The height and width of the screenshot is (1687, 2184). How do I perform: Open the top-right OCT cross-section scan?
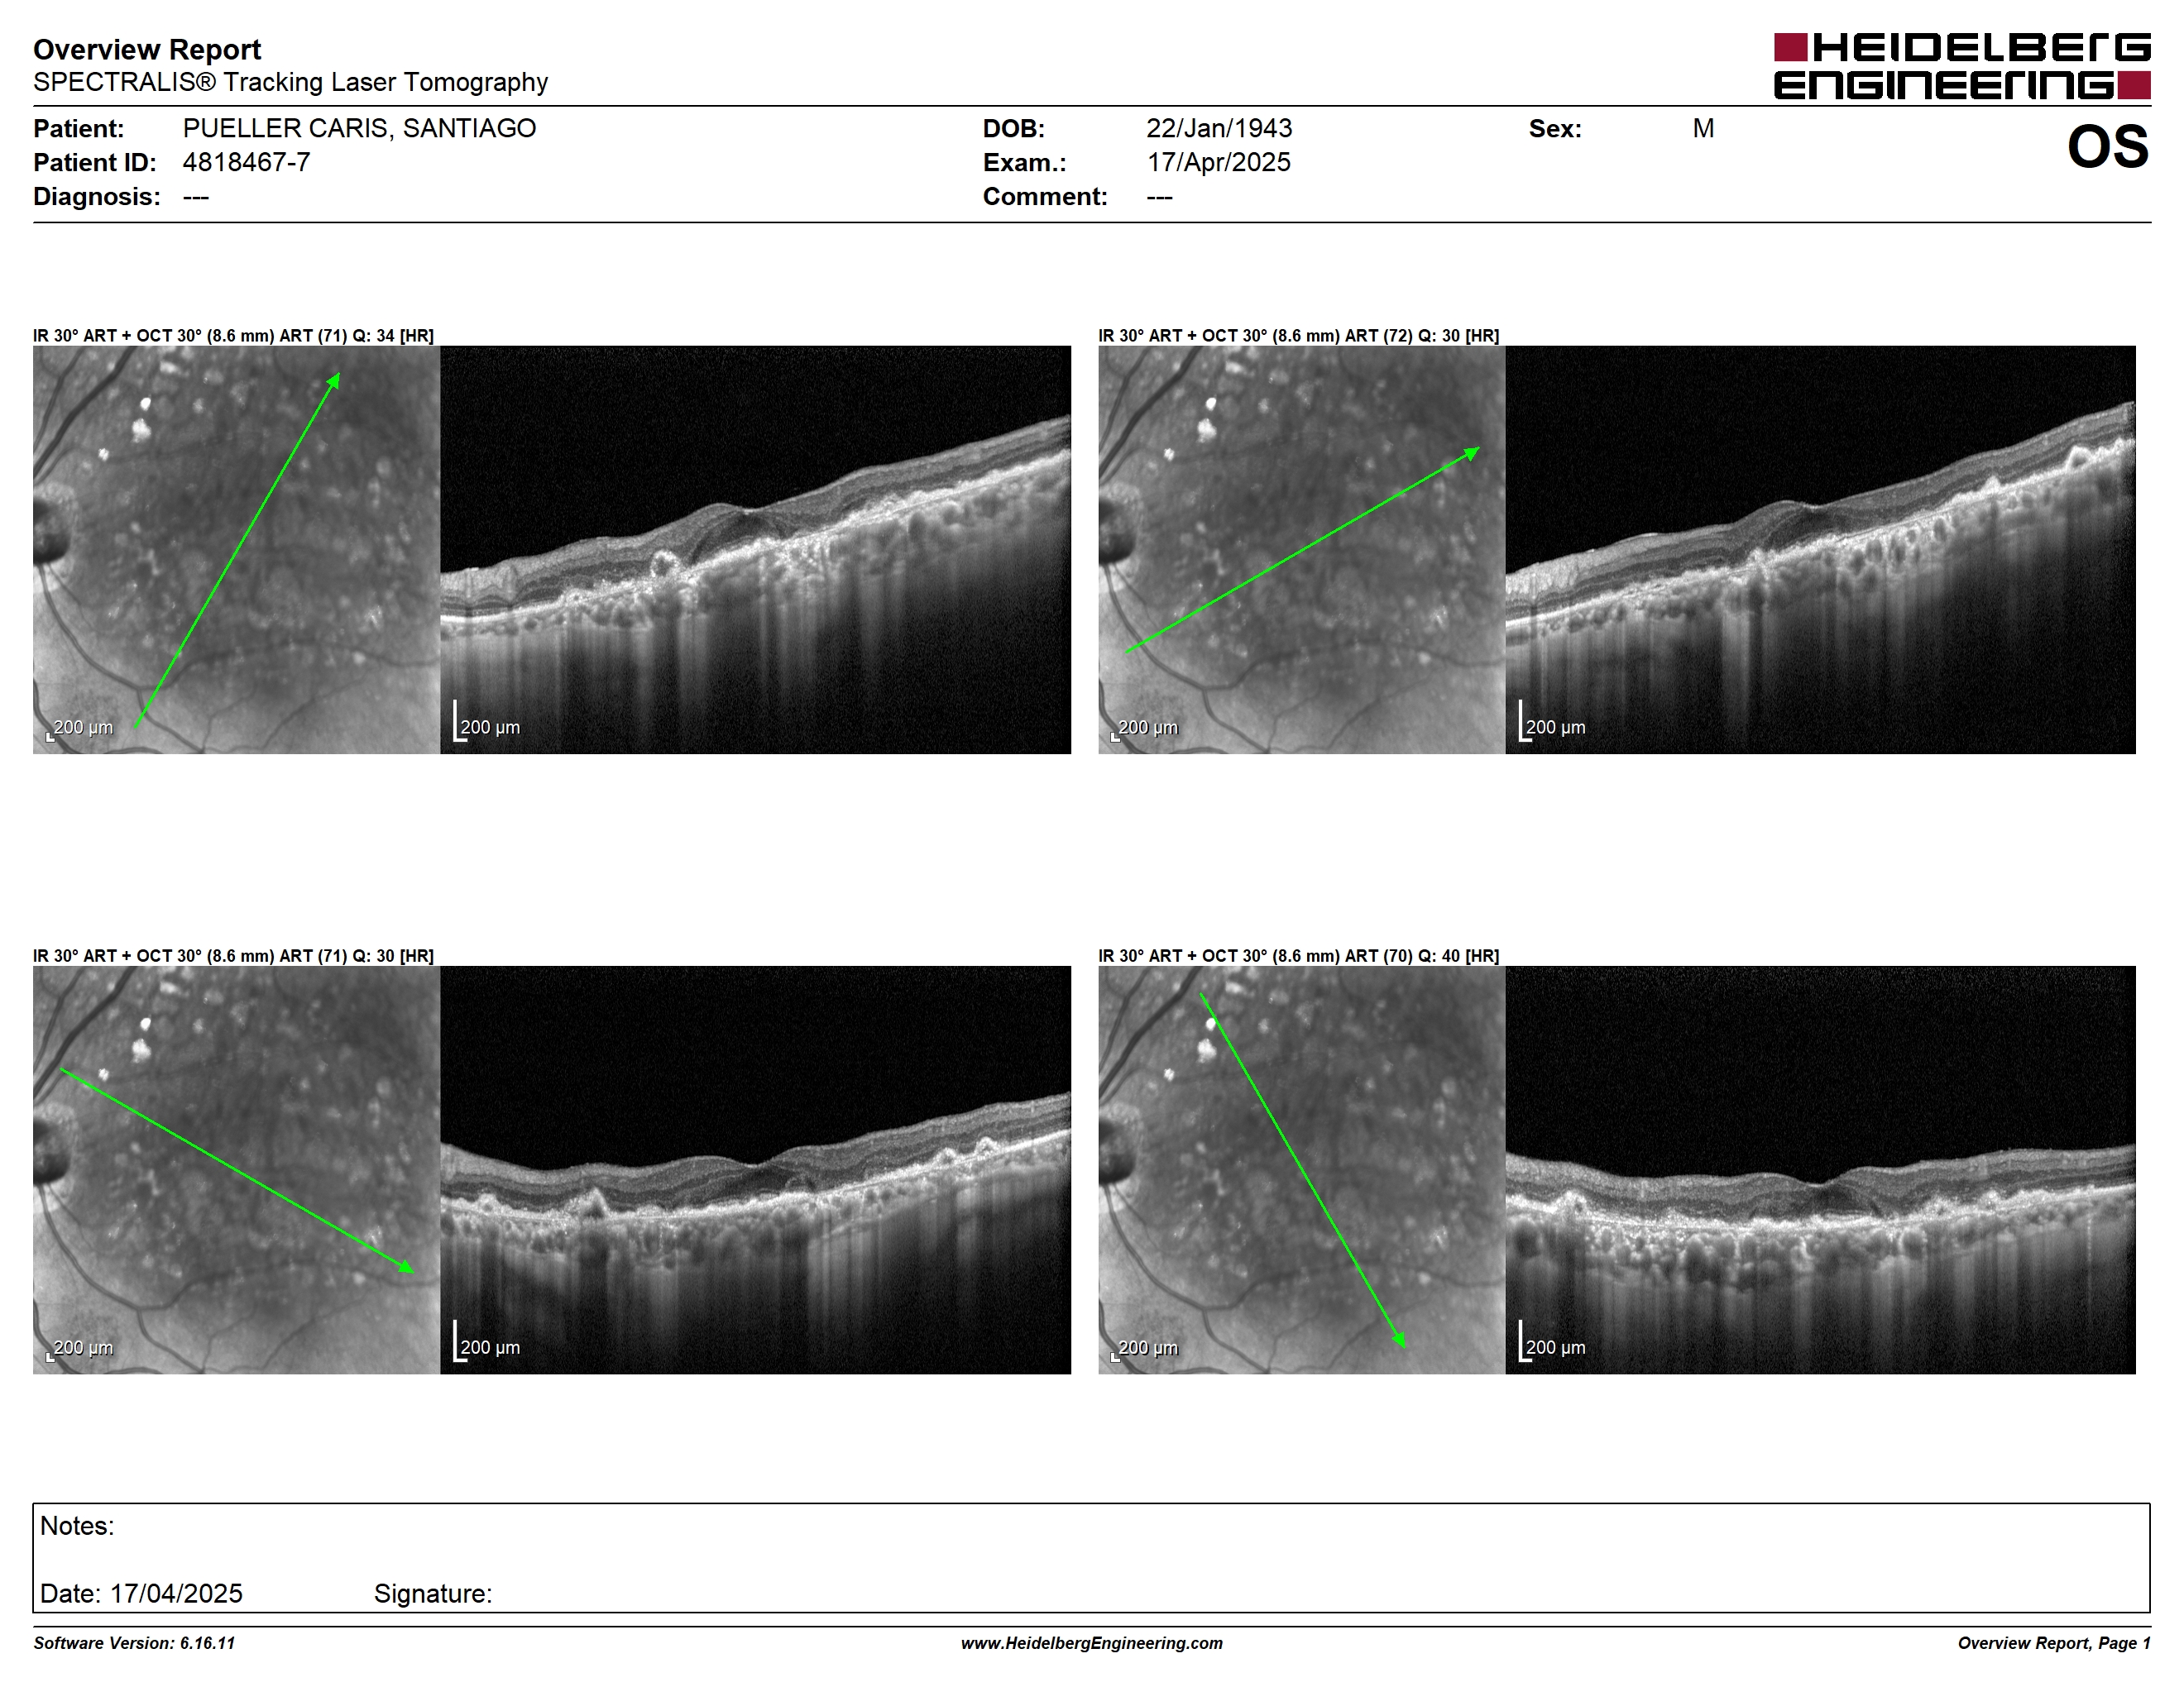click(x=1820, y=550)
